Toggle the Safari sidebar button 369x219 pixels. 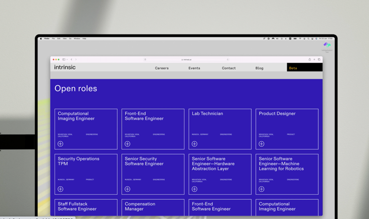coord(64,60)
